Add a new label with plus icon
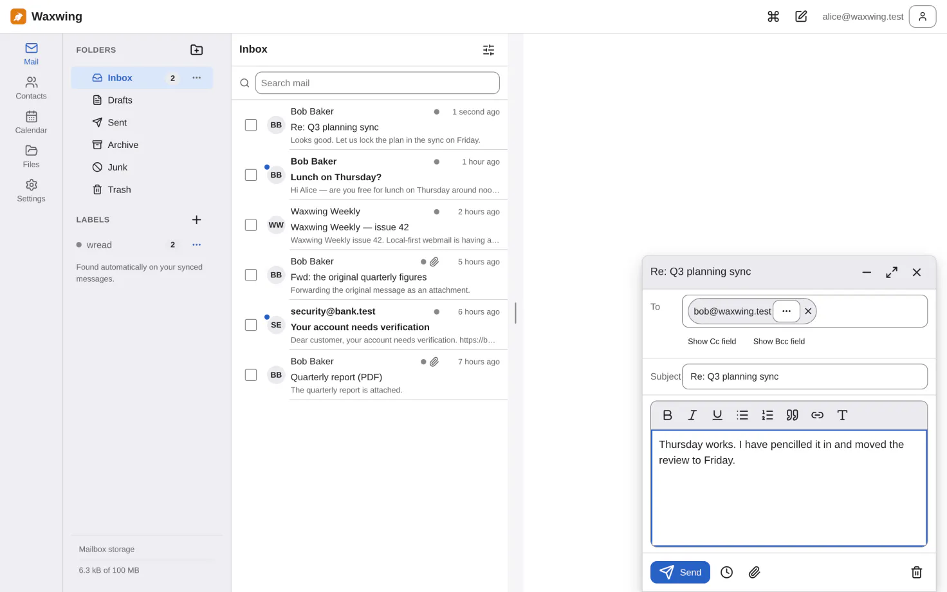This screenshot has width=947, height=592. 197,219
